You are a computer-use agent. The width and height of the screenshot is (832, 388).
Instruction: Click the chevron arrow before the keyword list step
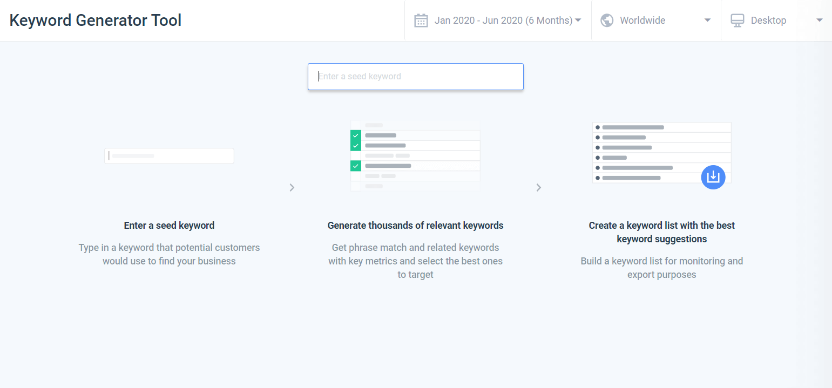click(x=538, y=187)
